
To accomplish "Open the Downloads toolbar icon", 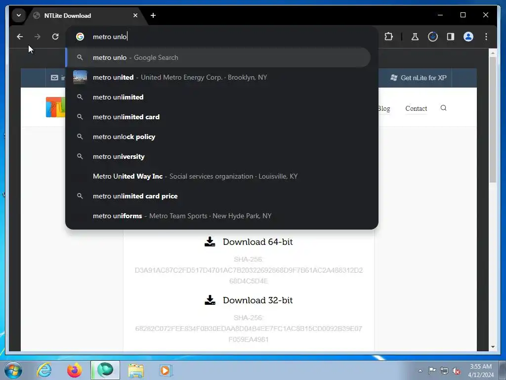I will tap(433, 37).
